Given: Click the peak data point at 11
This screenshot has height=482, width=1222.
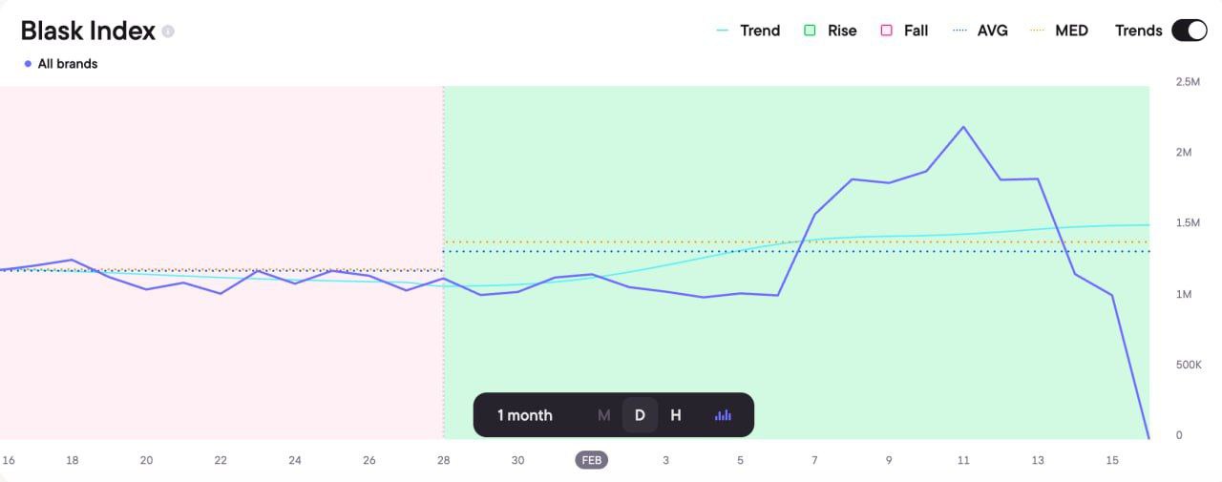Looking at the screenshot, I should point(963,127).
